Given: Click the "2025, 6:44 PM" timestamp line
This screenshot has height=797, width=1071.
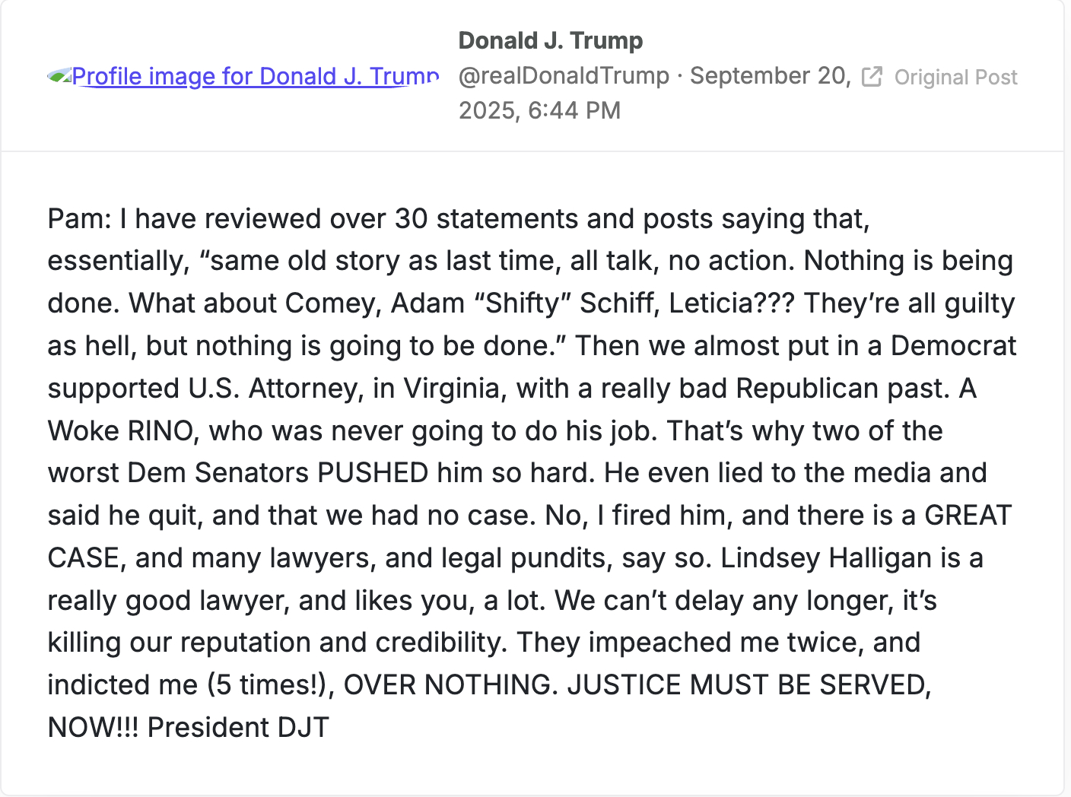Looking at the screenshot, I should click(539, 110).
